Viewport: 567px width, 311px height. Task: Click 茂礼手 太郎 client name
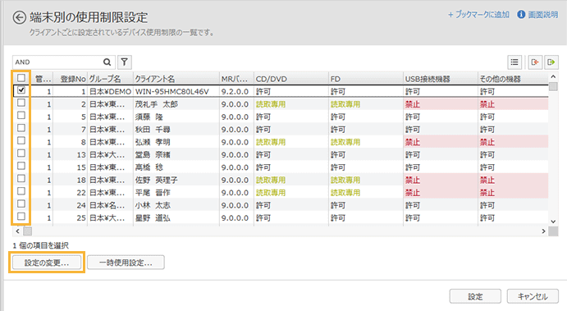click(156, 104)
